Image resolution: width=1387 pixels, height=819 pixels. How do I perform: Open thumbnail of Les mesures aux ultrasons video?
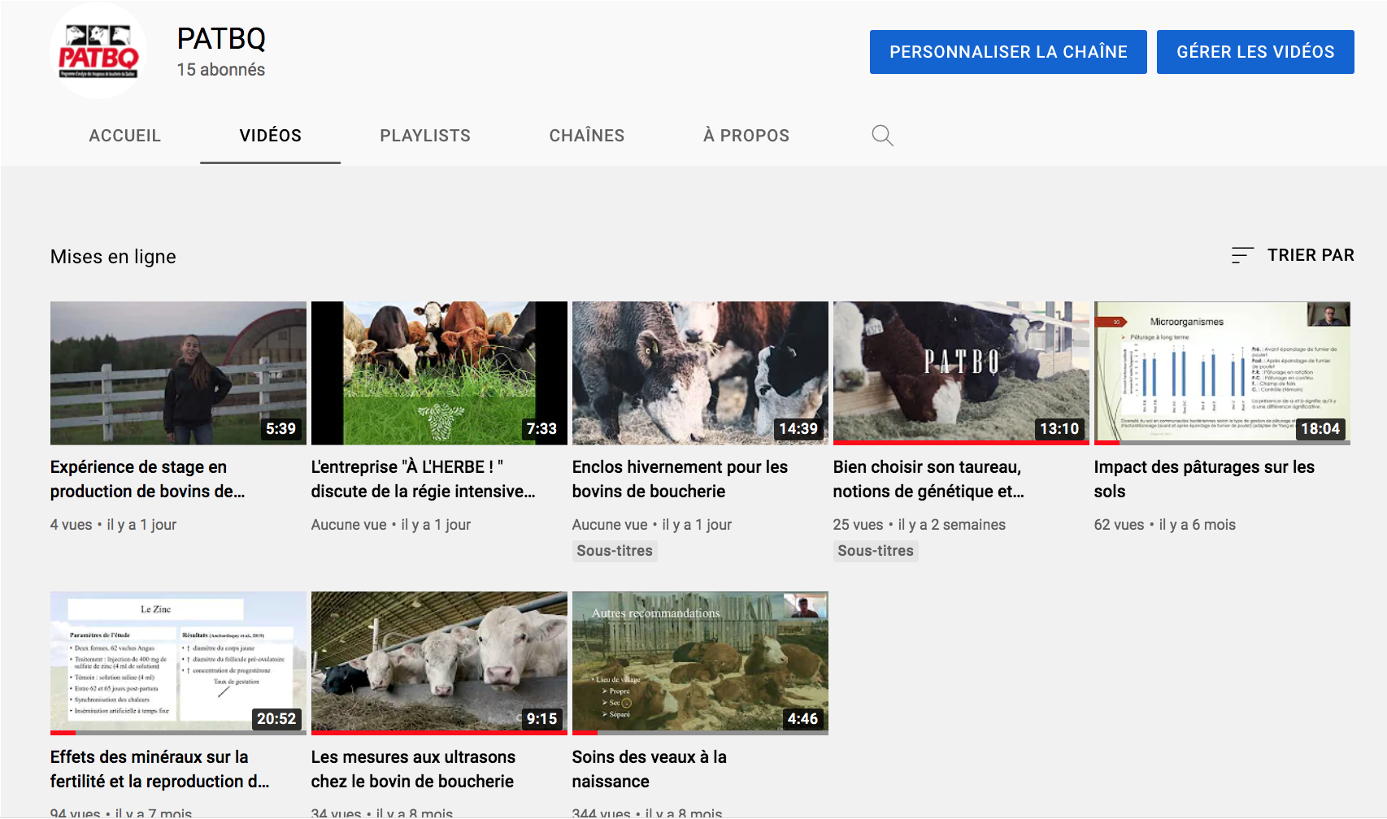pos(439,663)
